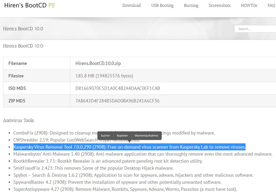Select the ZIP MD5 label cell
This screenshot has width=276, height=196.
(37, 101)
